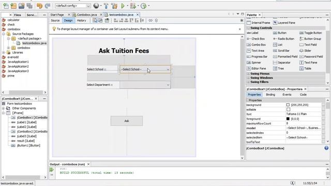
Task: Switch to Design view
Action: 68,21
